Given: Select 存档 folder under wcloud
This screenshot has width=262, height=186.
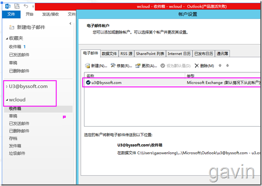Looking at the screenshot, I should tap(13, 138).
